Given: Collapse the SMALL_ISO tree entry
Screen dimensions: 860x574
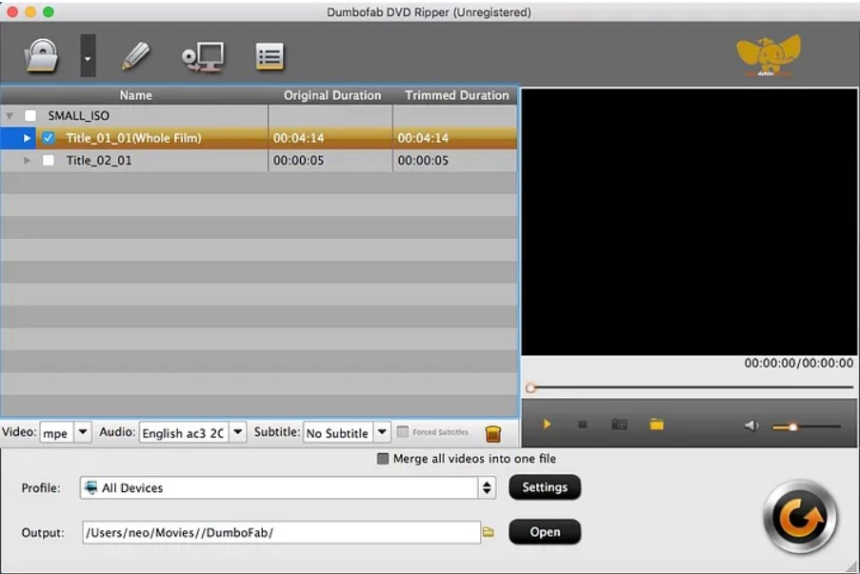Looking at the screenshot, I should [x=10, y=116].
